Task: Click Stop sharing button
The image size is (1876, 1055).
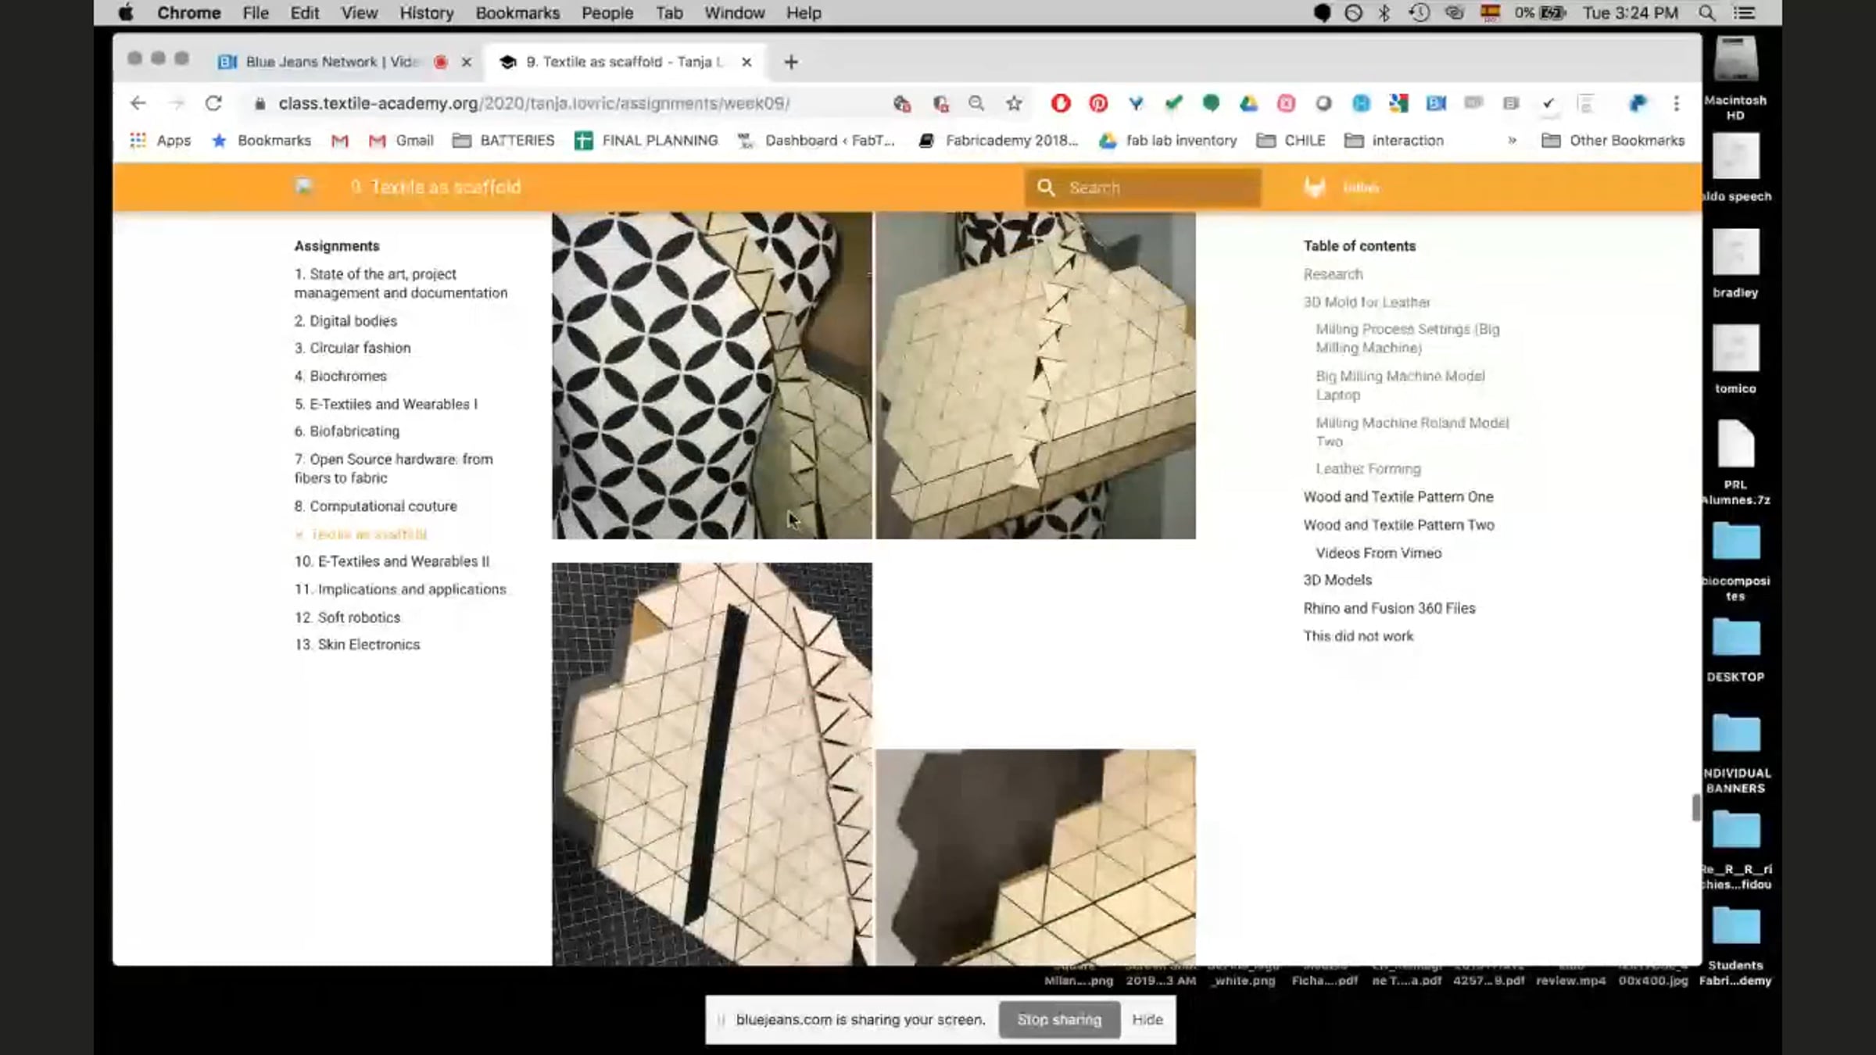Action: (1059, 1019)
